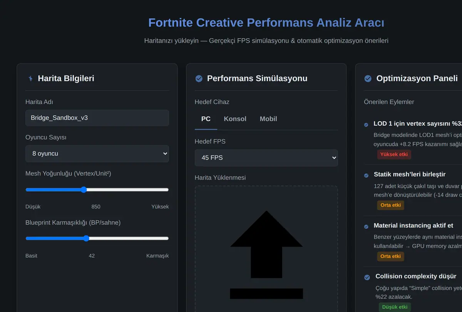Click the Optimizasyon Paneli check icon

[x=368, y=78]
